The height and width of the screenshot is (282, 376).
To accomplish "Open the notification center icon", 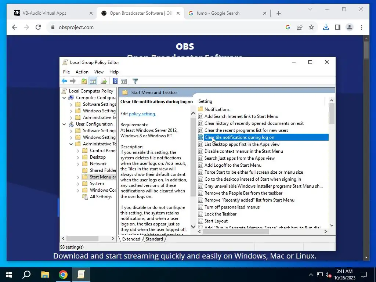I will (364, 275).
